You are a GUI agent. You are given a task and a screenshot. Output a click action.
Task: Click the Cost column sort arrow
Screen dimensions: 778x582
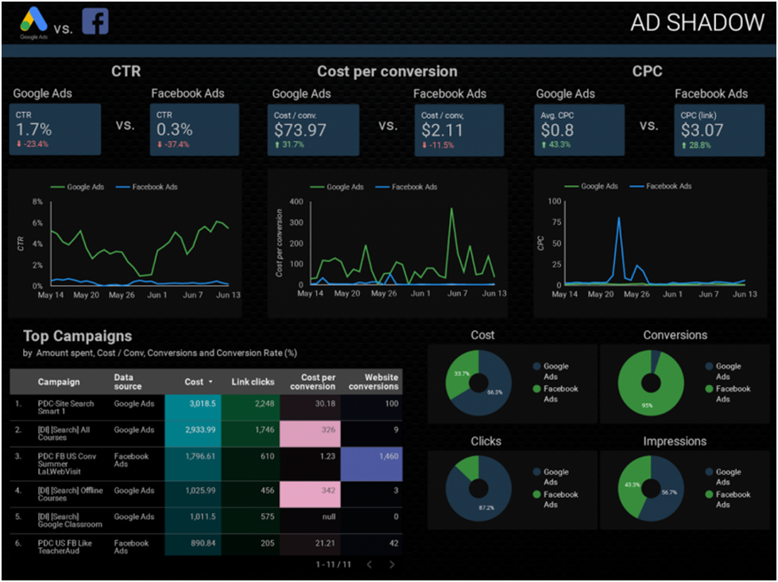coord(211,382)
